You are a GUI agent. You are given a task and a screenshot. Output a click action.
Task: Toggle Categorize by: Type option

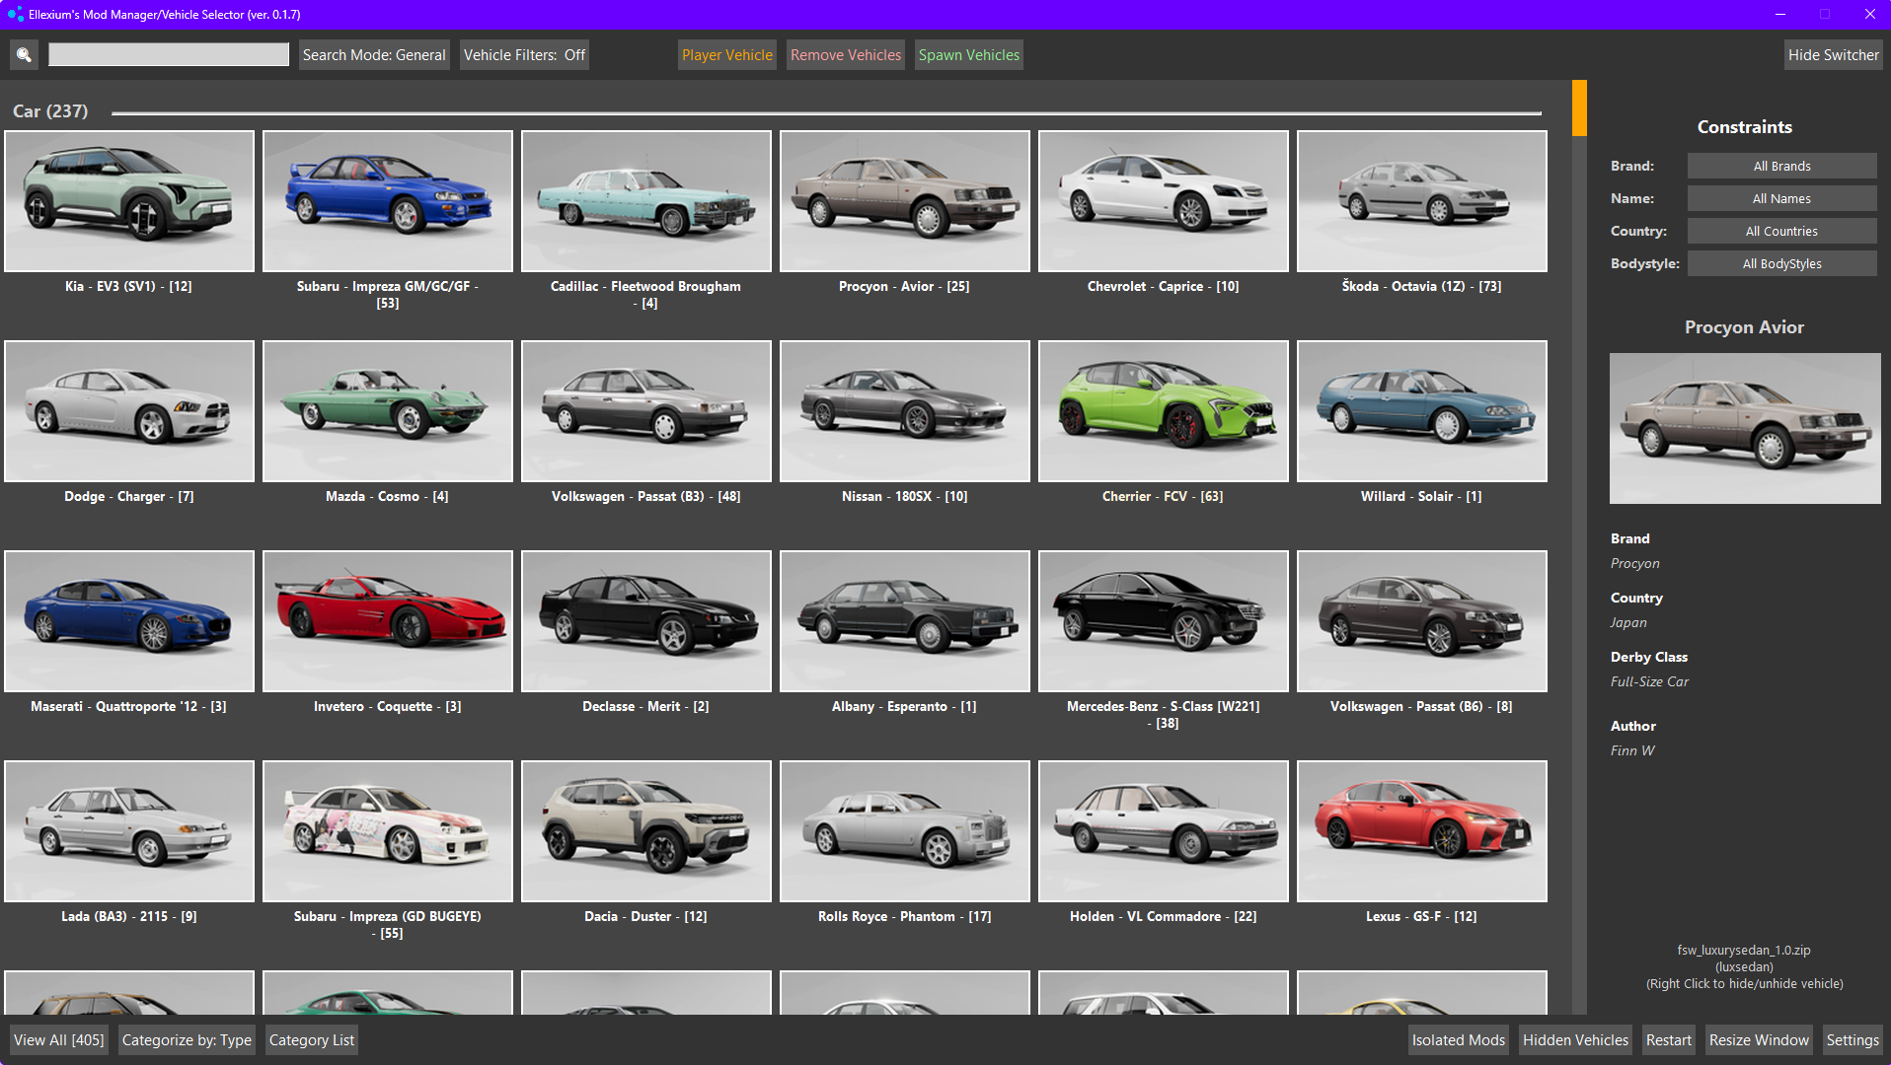pos(187,1040)
